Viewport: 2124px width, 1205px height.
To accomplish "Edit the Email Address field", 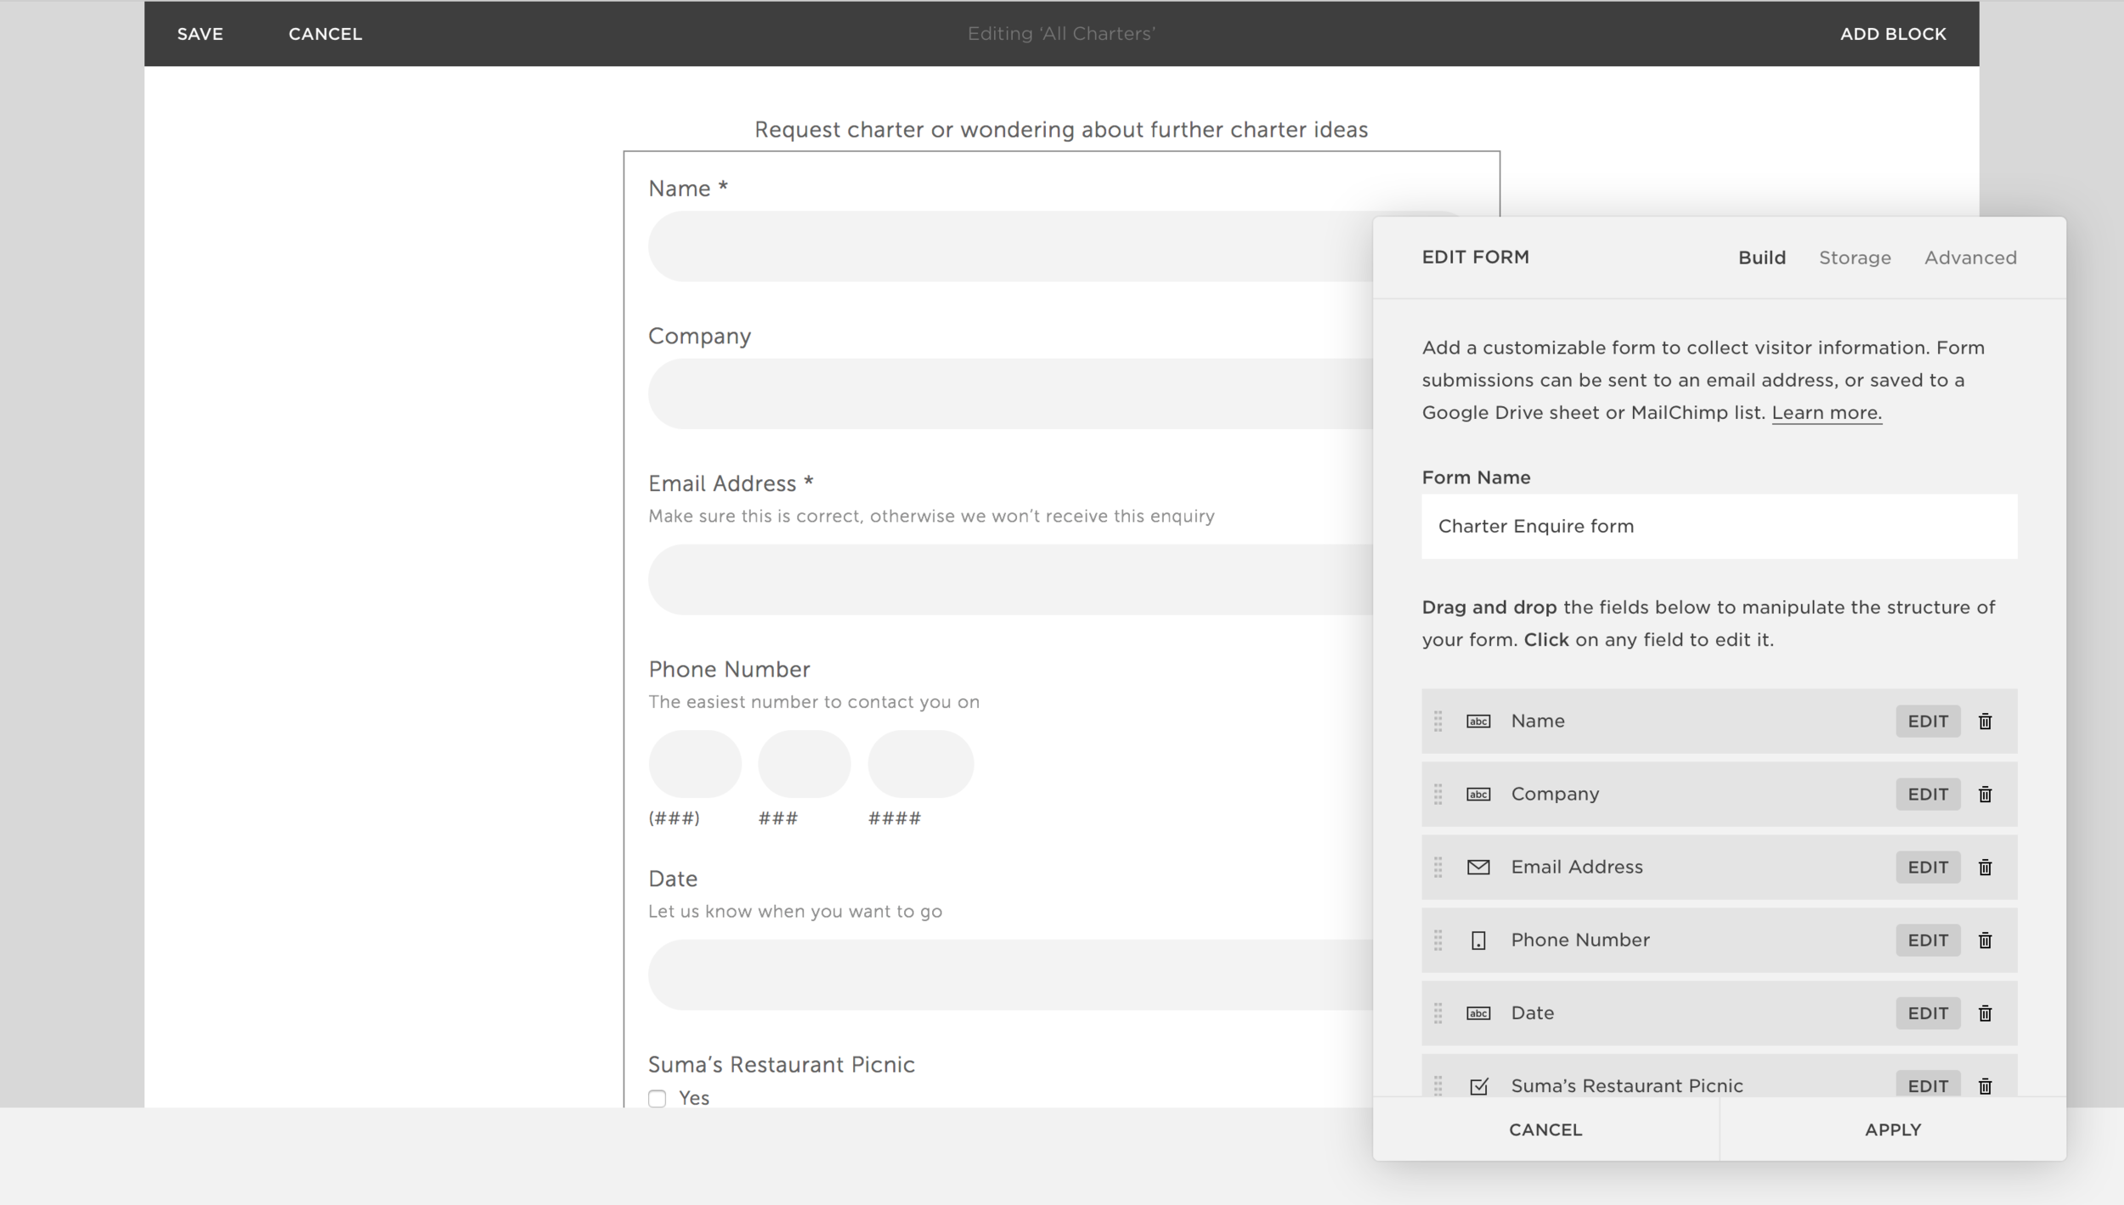I will pyautogui.click(x=1928, y=867).
